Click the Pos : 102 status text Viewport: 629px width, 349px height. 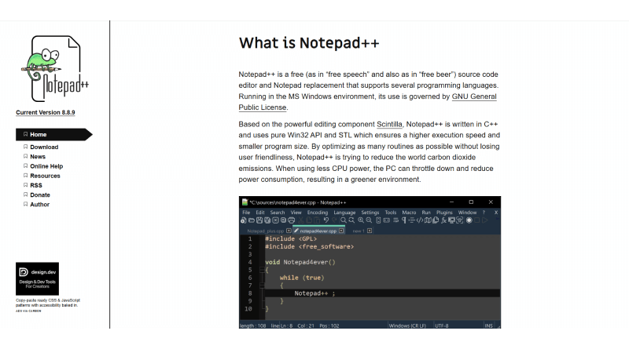(x=329, y=325)
